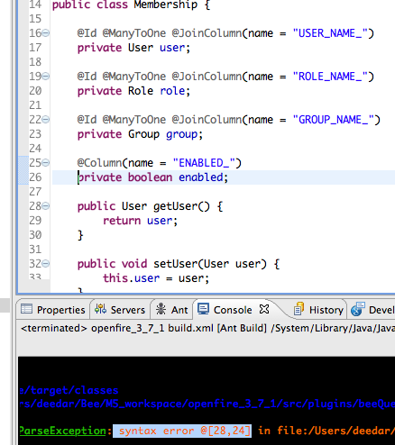Image resolution: width=395 pixels, height=445 pixels.
Task: Click 'private Role role;' declaration
Action: [x=133, y=91]
